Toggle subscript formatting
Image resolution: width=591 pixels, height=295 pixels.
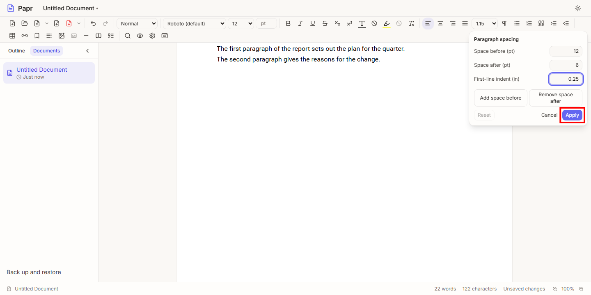click(337, 23)
